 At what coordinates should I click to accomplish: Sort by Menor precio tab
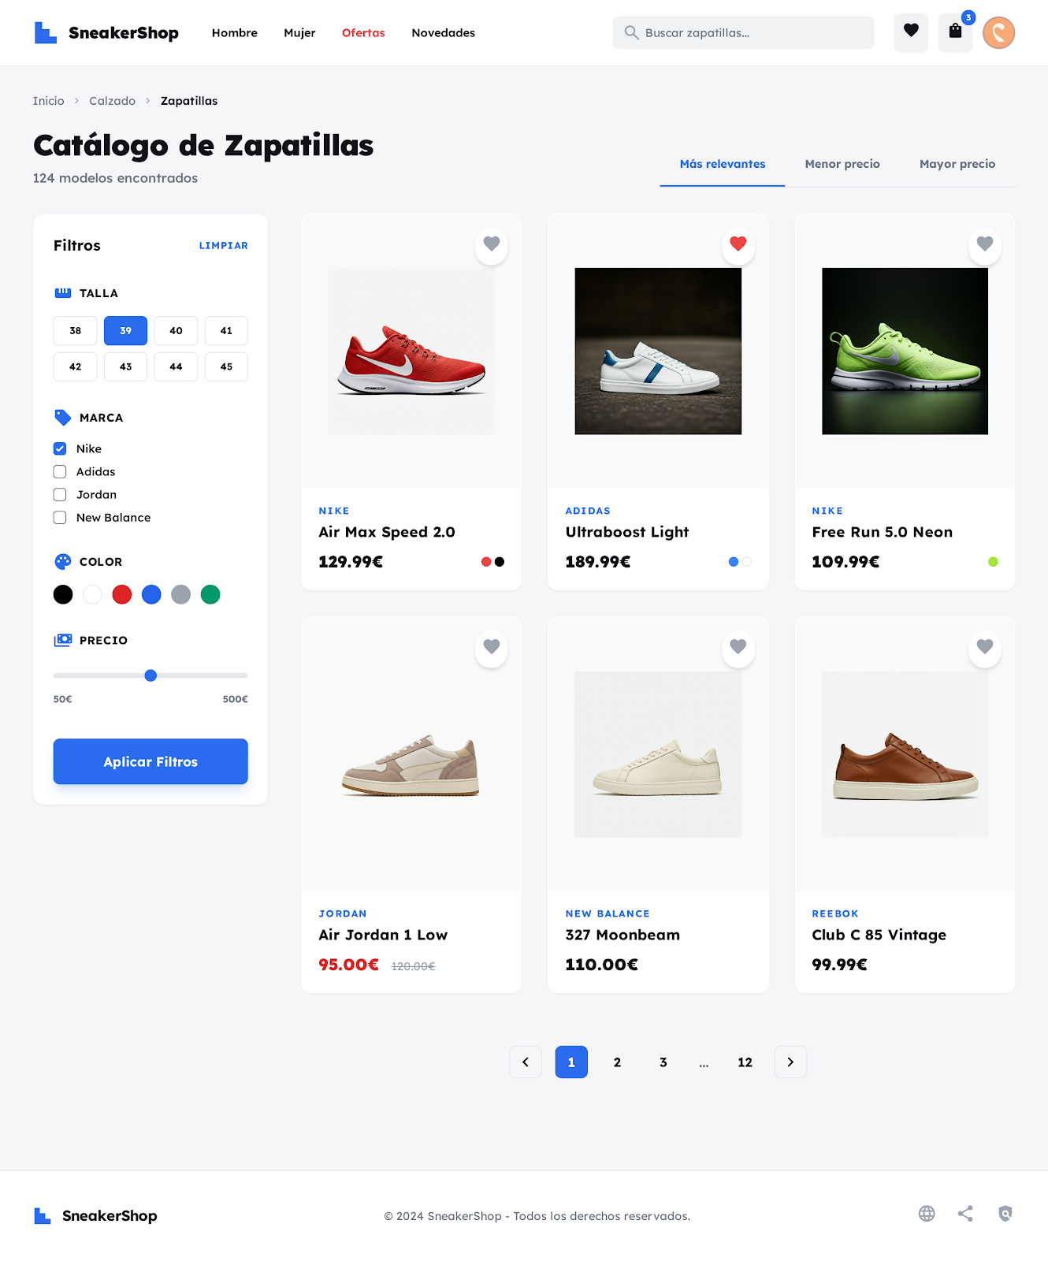[842, 164]
